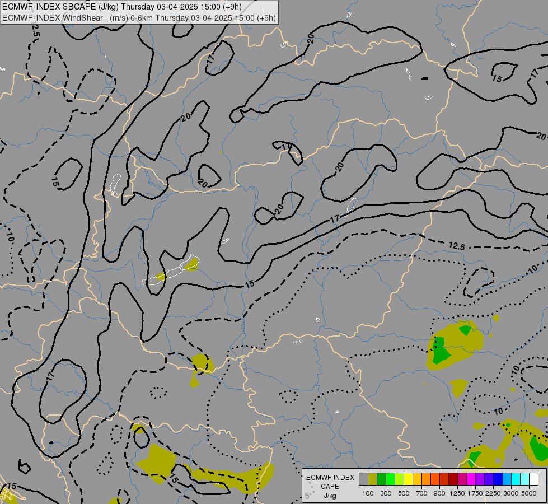The image size is (548, 504).
Task: Click the fully visible 12.5 dashed contour label
Action: coord(457,246)
